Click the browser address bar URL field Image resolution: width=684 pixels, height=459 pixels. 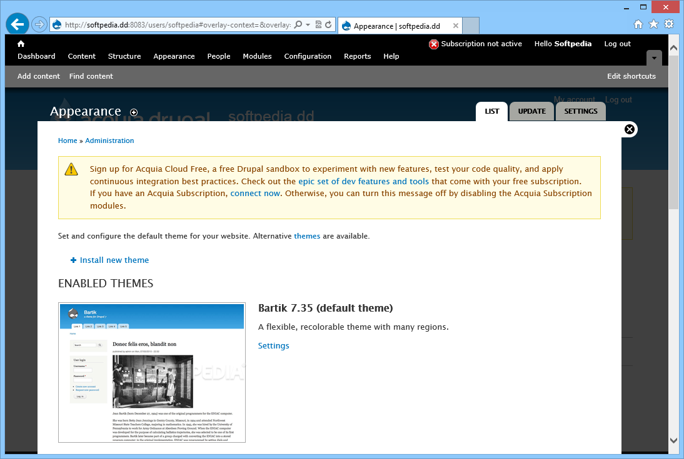click(x=178, y=25)
